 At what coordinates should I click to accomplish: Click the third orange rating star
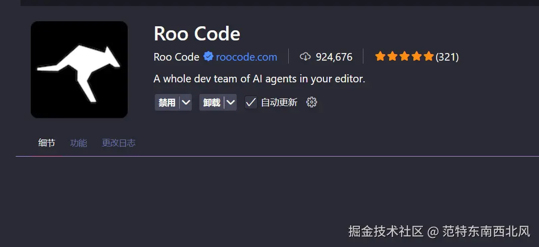(x=404, y=57)
